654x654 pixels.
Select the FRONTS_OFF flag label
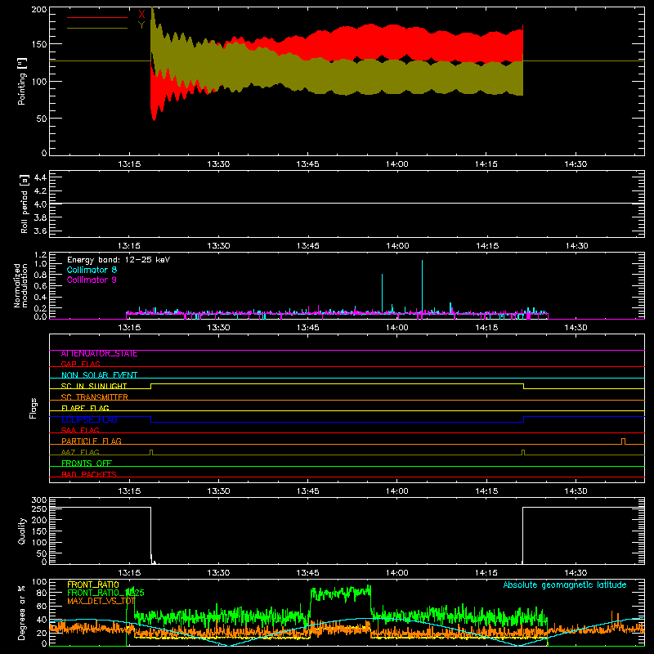tap(87, 463)
